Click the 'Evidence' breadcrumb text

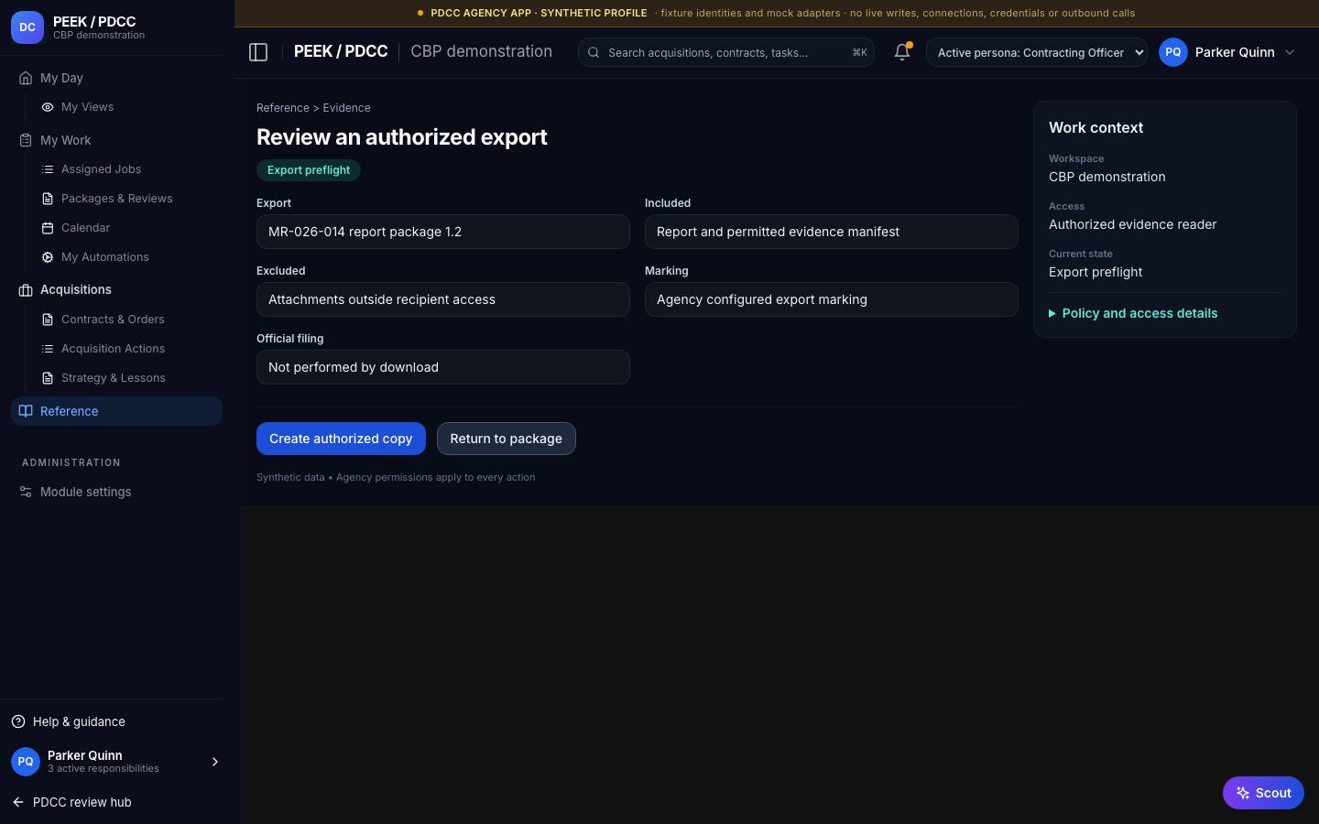click(x=346, y=108)
